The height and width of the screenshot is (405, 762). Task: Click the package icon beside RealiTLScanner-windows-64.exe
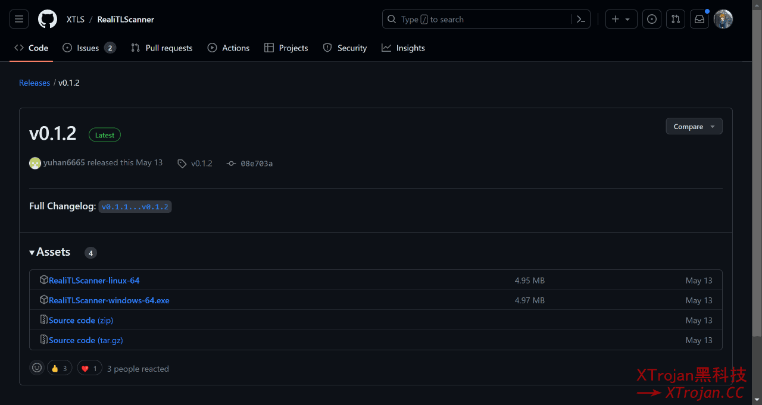pos(43,300)
